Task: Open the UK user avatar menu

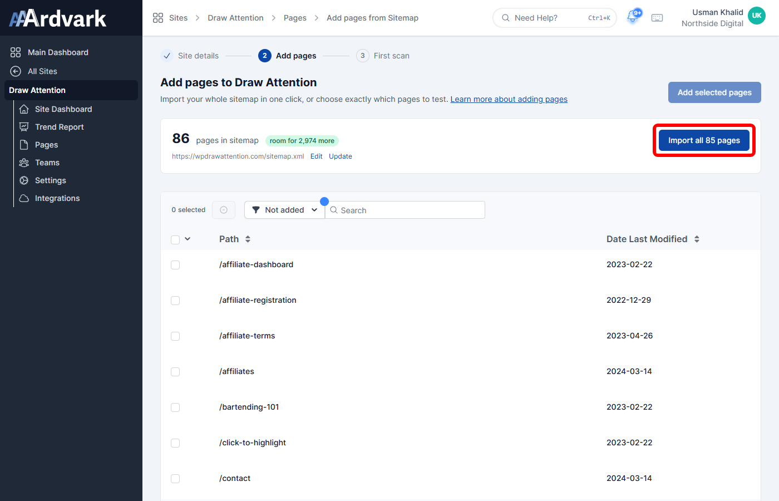Action: tap(757, 16)
